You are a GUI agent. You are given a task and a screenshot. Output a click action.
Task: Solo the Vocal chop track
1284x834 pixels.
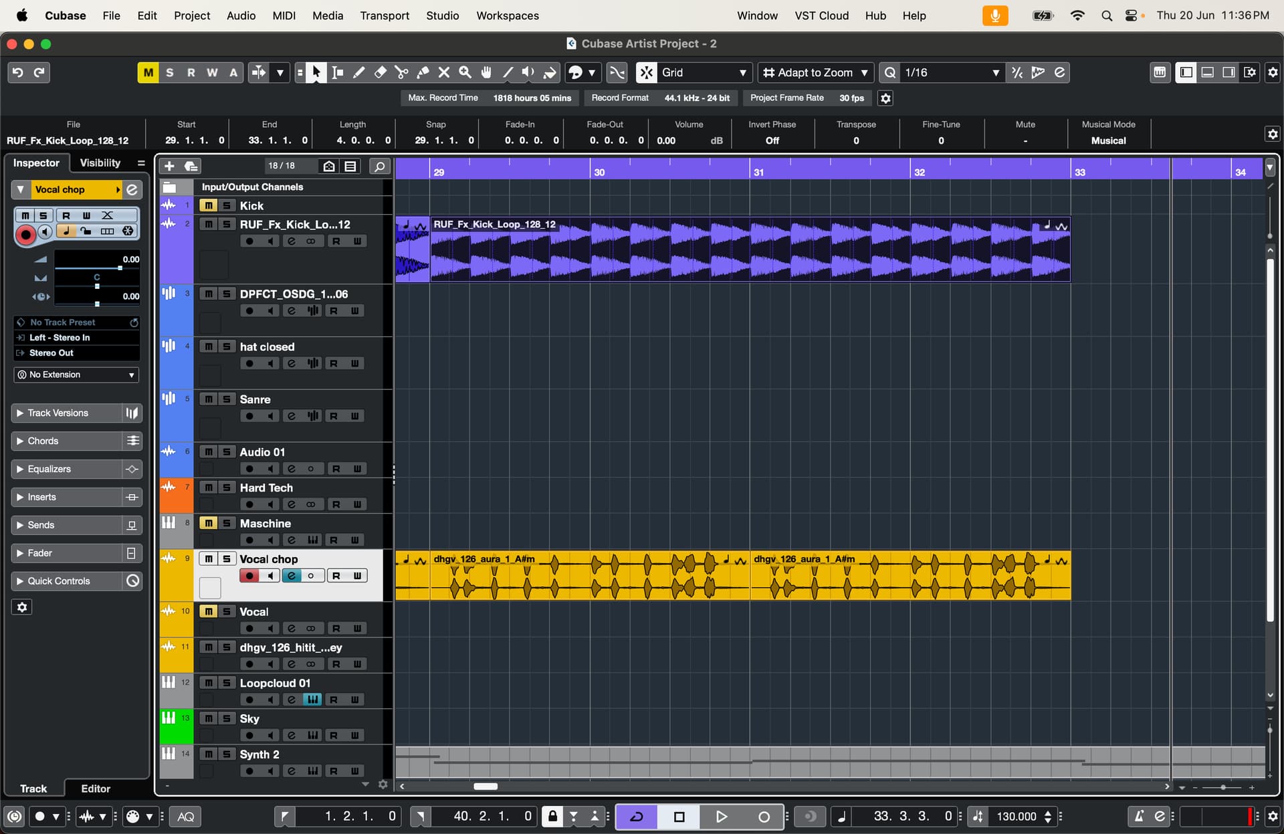tap(227, 559)
